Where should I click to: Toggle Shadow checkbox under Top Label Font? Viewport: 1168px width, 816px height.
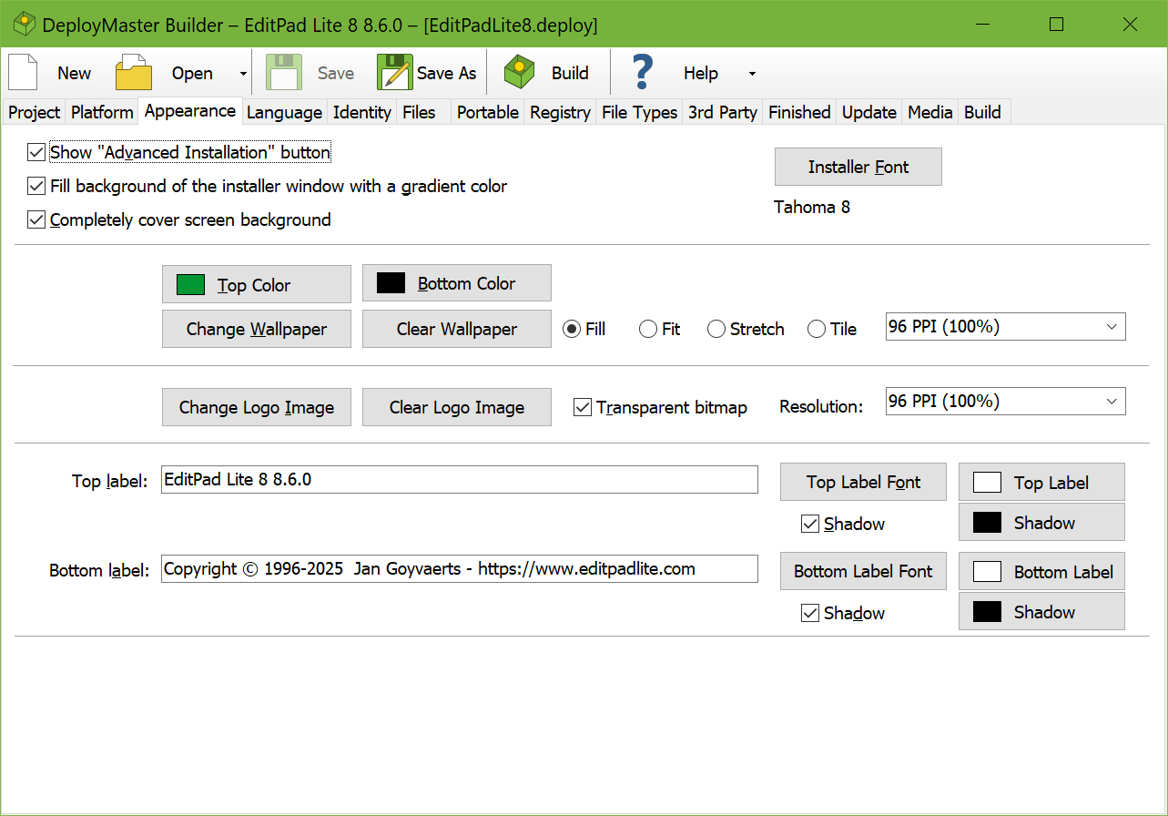[810, 524]
